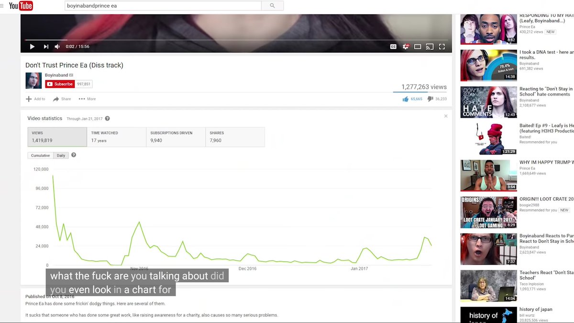Image resolution: width=574 pixels, height=323 pixels.
Task: Click the search magnifier button
Action: click(273, 6)
